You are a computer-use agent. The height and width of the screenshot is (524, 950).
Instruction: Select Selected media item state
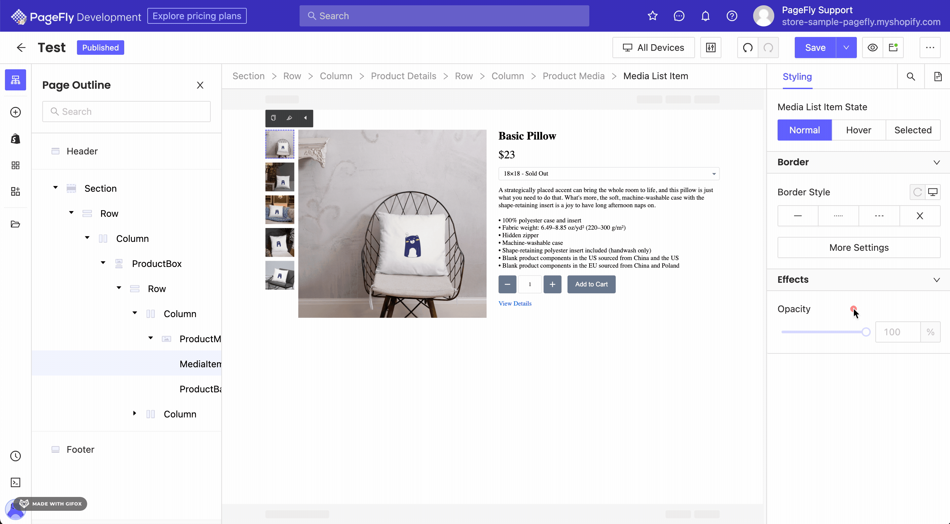point(913,130)
